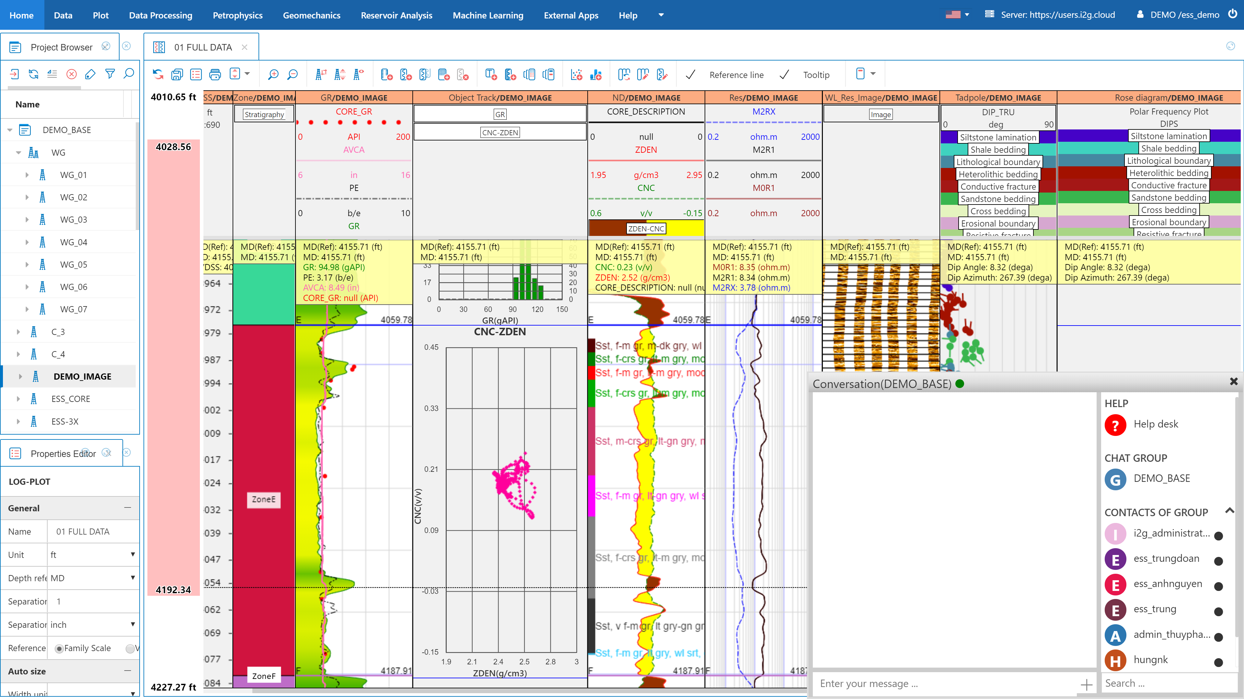Screen dimensions: 1244x699
Task: Add a depth track
Action: (x=387, y=74)
